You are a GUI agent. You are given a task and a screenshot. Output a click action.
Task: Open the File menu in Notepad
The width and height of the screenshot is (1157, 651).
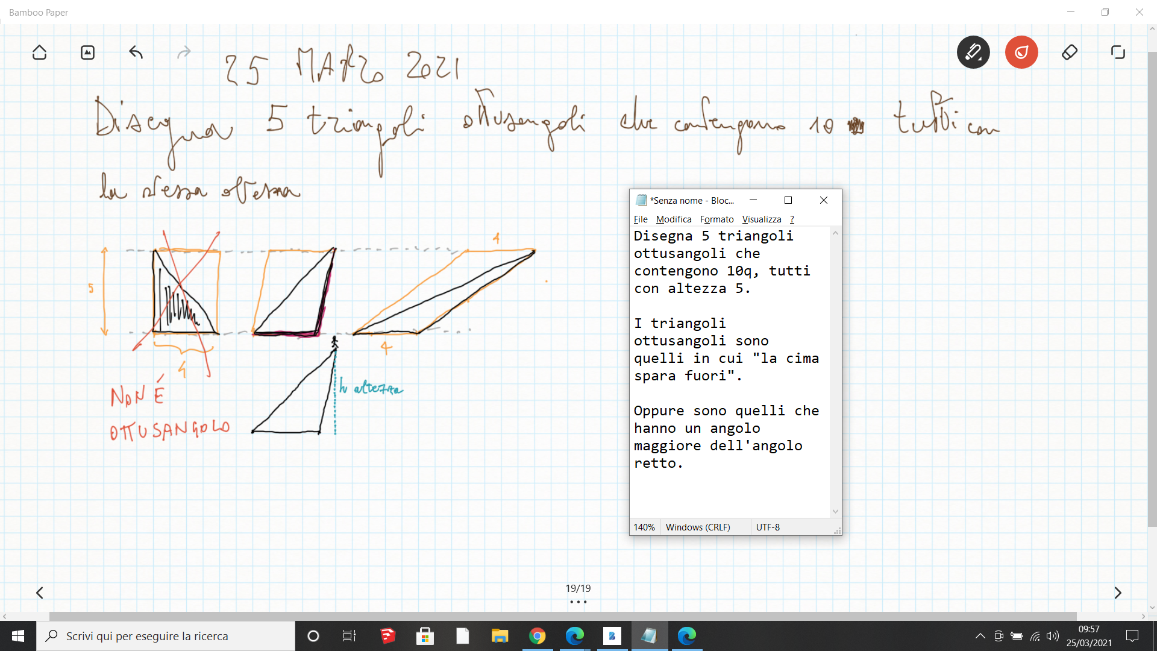coord(641,219)
